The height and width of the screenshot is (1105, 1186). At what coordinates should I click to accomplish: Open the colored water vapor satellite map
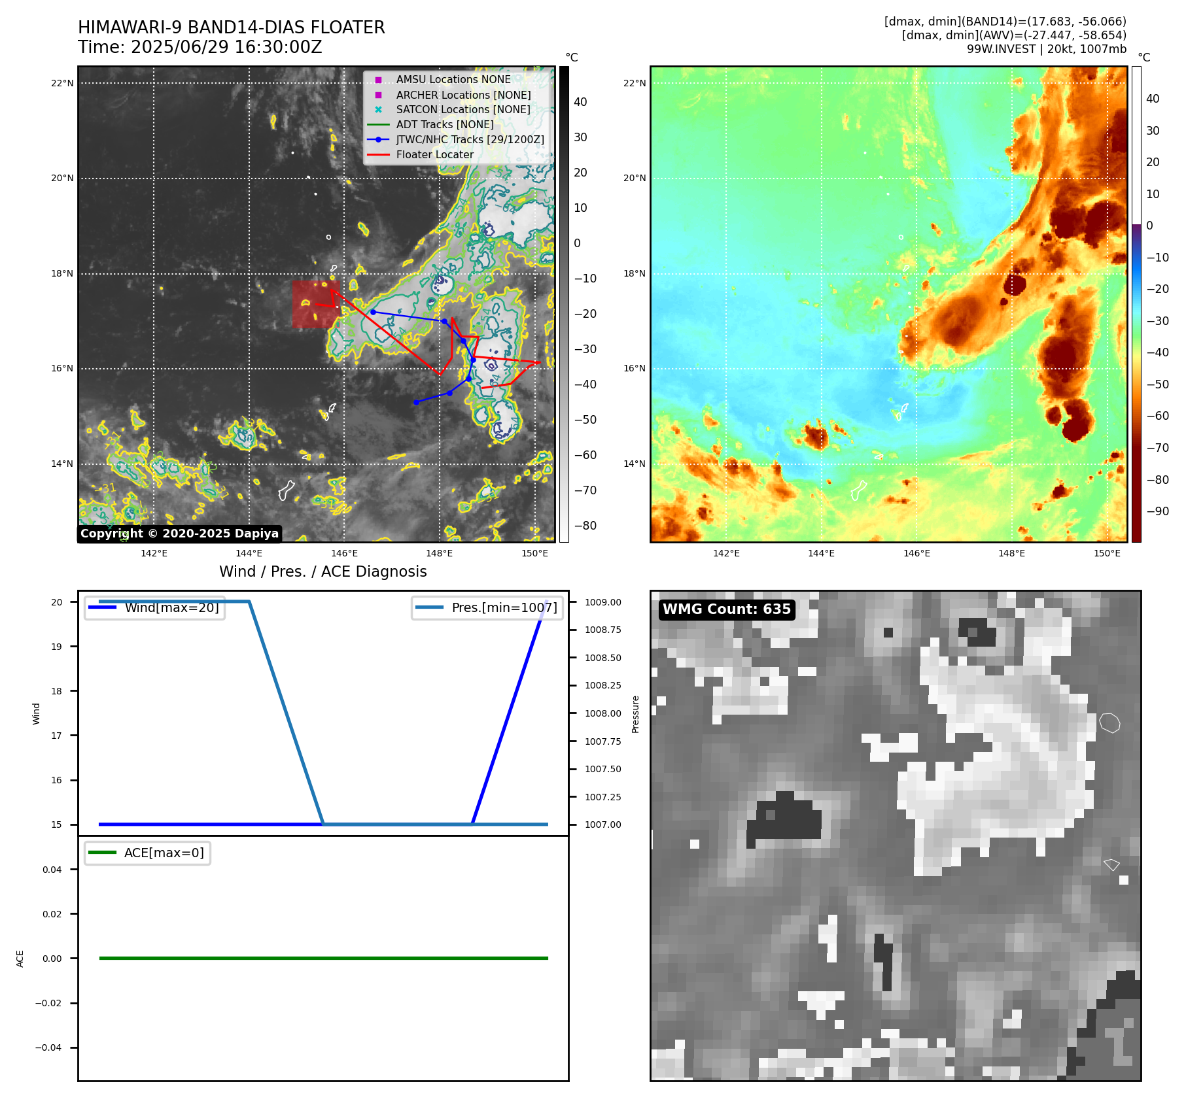coord(889,304)
